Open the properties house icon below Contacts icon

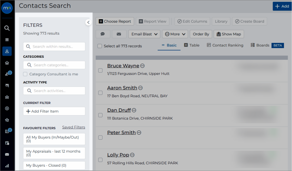pyautogui.click(x=7, y=63)
